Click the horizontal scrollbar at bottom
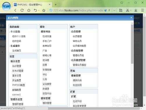This screenshot has width=146, height=110. click(94, 109)
